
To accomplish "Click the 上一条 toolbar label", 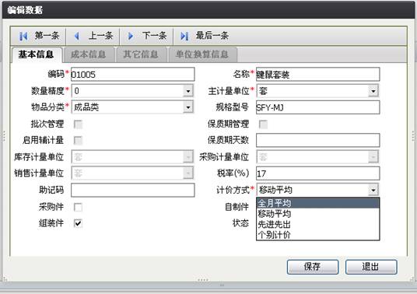I will point(101,35).
